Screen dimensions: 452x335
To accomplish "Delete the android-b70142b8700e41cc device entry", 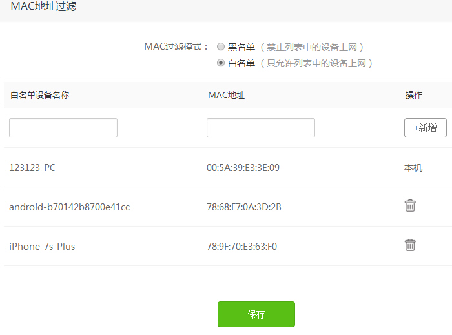I will pos(410,206).
